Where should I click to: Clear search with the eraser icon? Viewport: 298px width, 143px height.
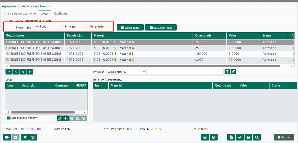click(233, 72)
